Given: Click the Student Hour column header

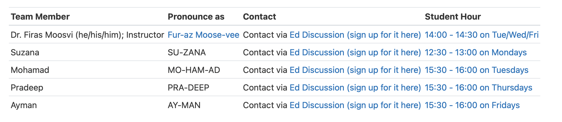Looking at the screenshot, I should (x=453, y=17).
